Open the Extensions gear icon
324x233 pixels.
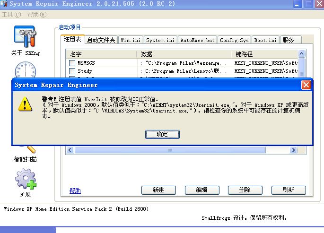pos(26,179)
